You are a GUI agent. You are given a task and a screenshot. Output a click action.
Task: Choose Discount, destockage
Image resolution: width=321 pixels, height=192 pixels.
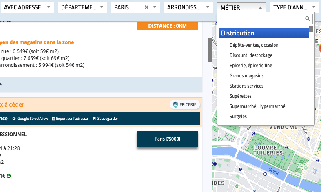(x=251, y=55)
